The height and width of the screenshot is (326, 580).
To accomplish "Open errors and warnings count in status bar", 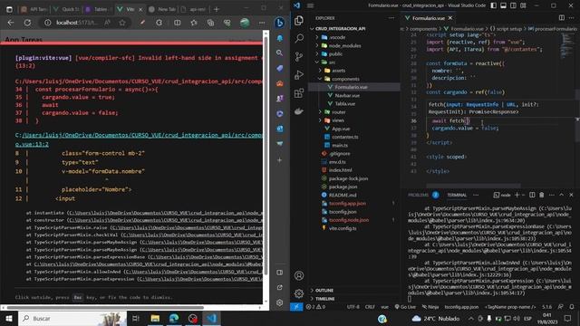I will click(x=315, y=307).
